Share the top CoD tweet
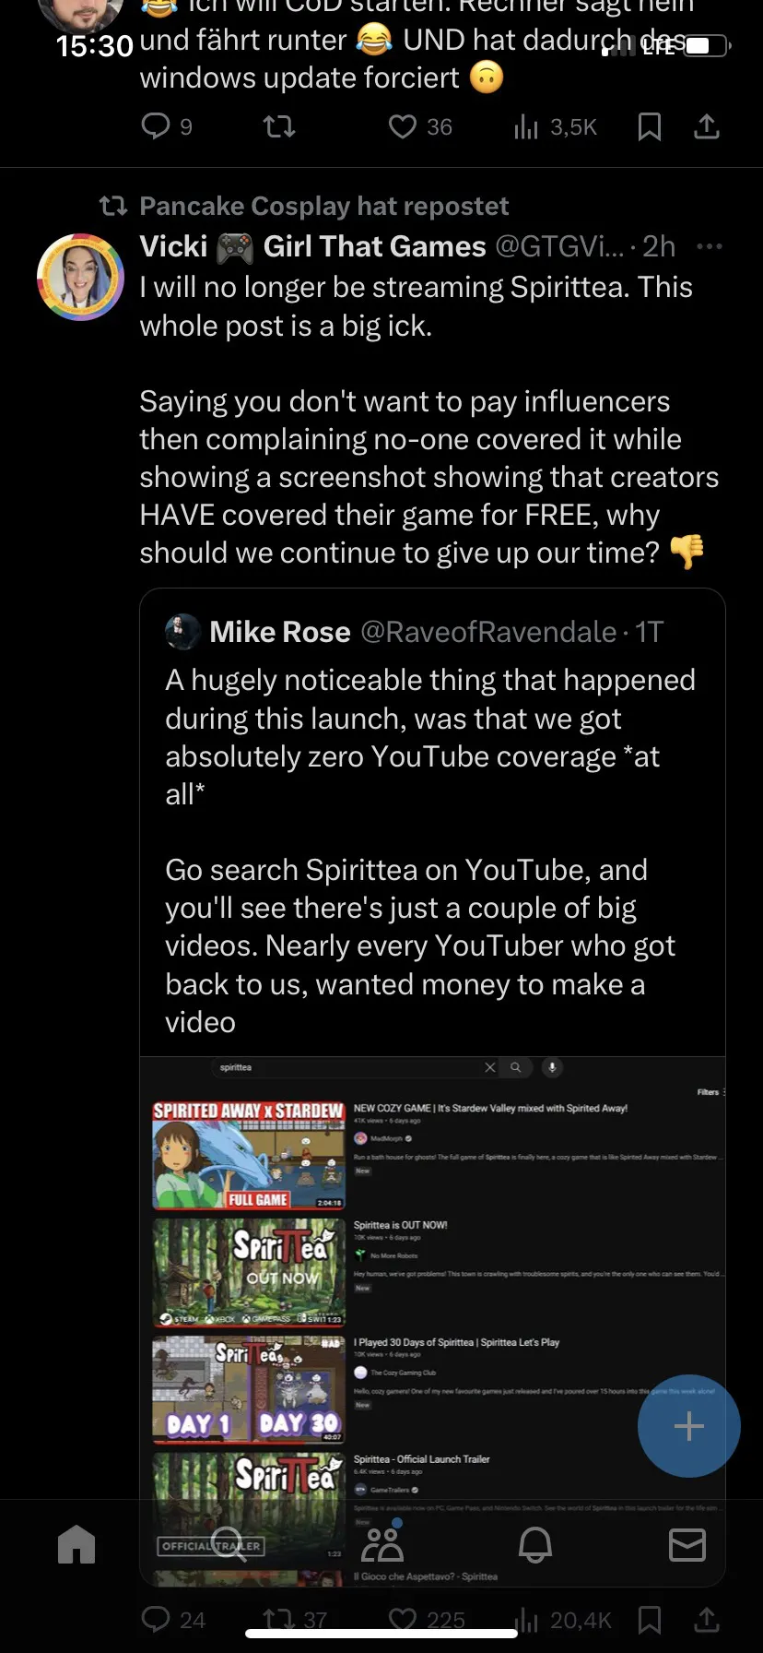Screen dimensions: 763x1653 (x=707, y=126)
